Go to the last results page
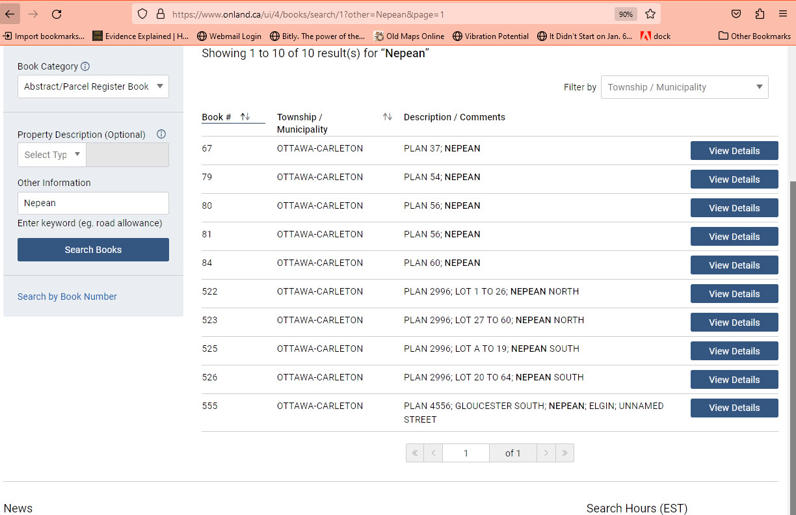The height and width of the screenshot is (515, 796). tap(564, 453)
